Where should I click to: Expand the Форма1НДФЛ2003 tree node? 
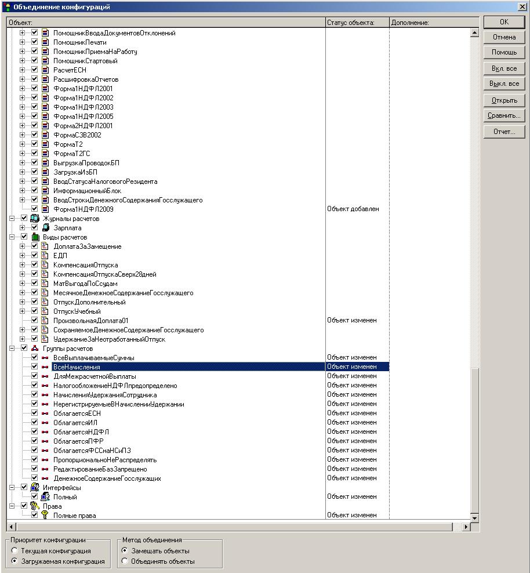pos(22,107)
